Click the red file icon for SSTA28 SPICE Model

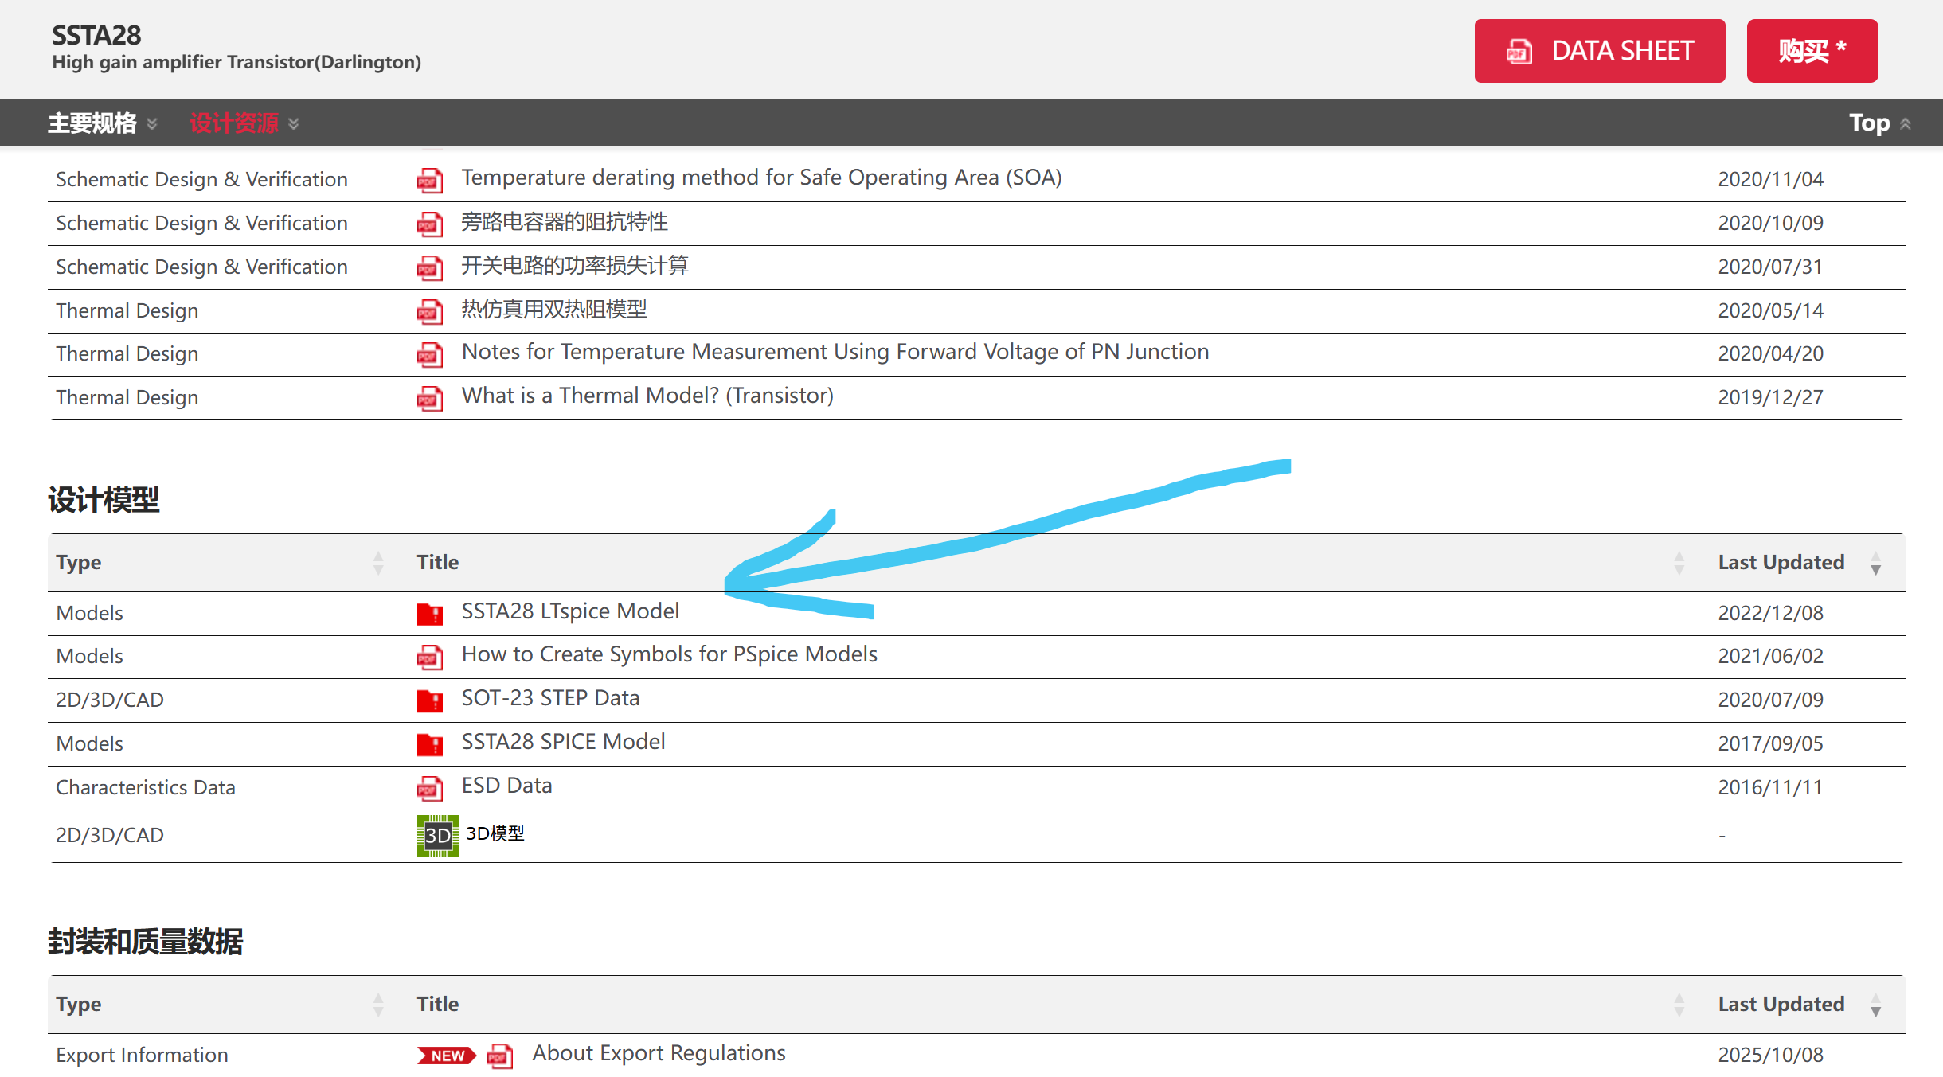coord(429,744)
